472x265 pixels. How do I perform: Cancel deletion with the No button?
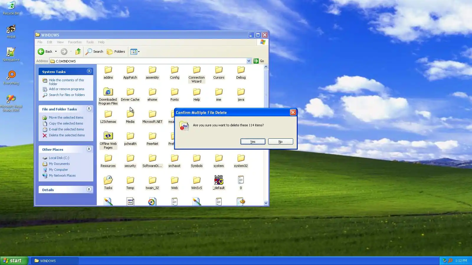[281, 142]
